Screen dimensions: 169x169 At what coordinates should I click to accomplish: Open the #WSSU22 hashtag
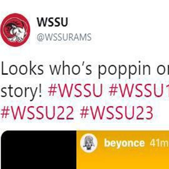point(37,113)
